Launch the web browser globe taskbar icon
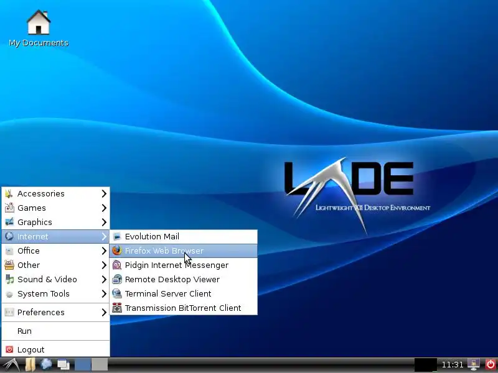The width and height of the screenshot is (498, 373). (x=46, y=365)
